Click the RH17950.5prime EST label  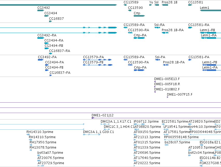(x=43, y=142)
